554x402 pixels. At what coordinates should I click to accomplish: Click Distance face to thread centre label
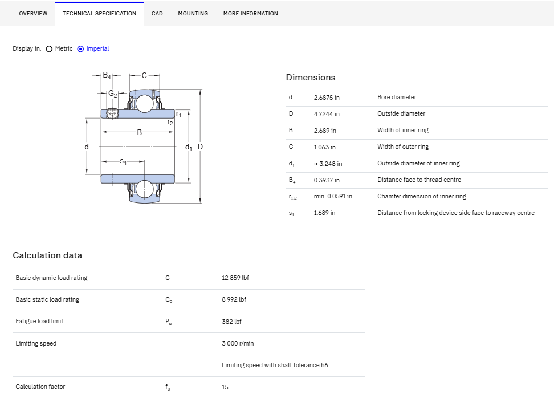pos(419,180)
